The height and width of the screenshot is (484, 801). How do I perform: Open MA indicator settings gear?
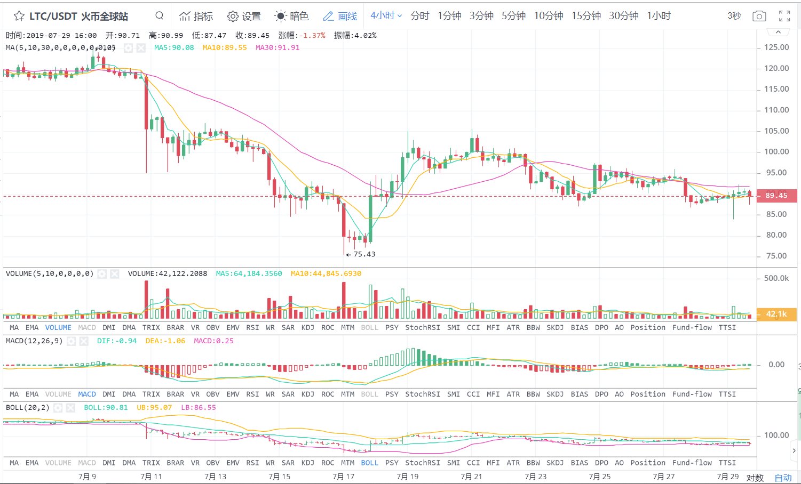click(128, 48)
